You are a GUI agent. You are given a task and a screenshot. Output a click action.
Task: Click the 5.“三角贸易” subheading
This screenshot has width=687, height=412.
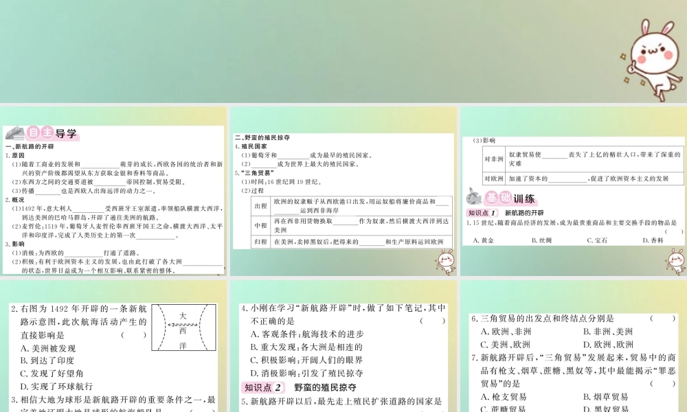coord(254,173)
